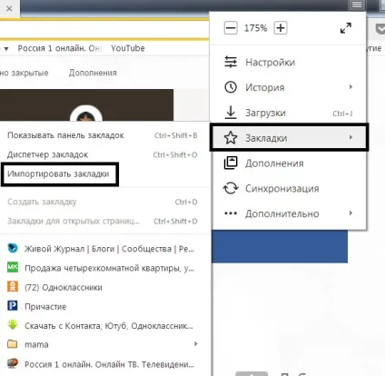Click the avatar thumbnail on dark banner
Image resolution: width=385 pixels, height=376 pixels.
86,114
